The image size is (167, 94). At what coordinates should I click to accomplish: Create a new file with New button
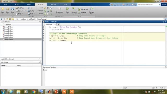point(3,10)
